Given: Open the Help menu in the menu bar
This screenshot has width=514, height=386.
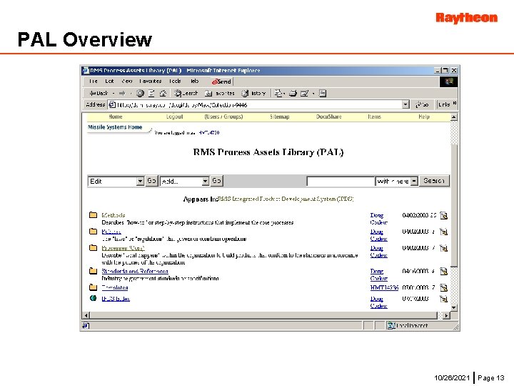Looking at the screenshot, I should coord(194,81).
